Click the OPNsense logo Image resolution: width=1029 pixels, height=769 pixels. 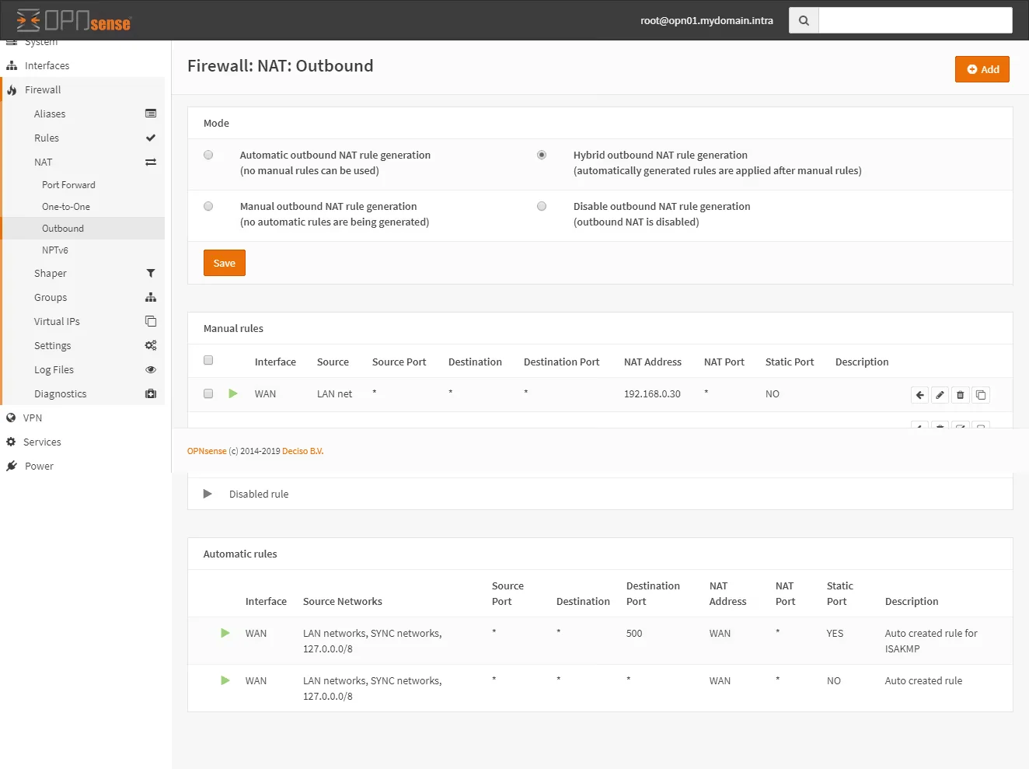pyautogui.click(x=74, y=20)
